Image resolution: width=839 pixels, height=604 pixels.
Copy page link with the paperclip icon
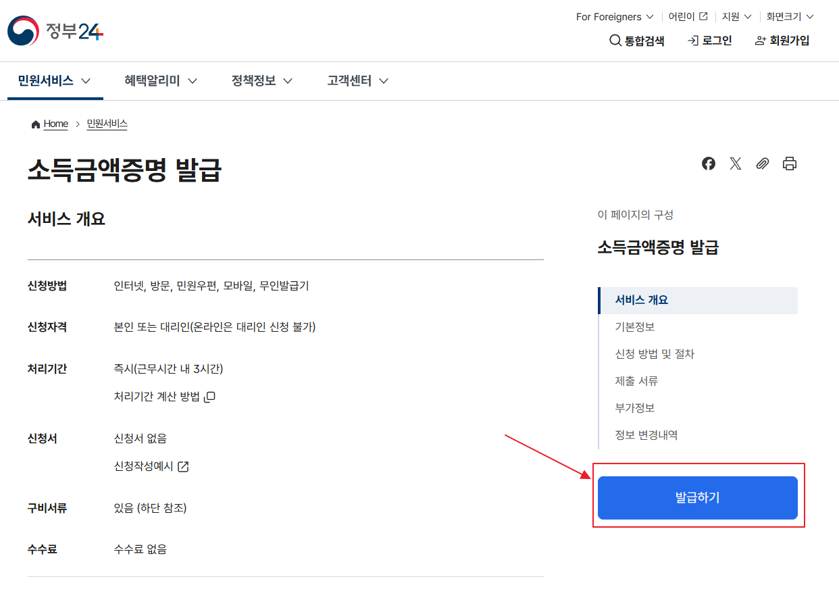coord(763,163)
